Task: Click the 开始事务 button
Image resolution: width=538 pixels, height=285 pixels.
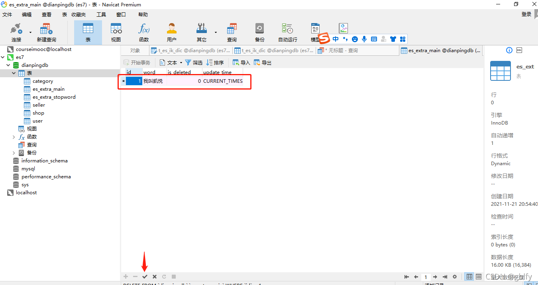Action: [x=137, y=62]
